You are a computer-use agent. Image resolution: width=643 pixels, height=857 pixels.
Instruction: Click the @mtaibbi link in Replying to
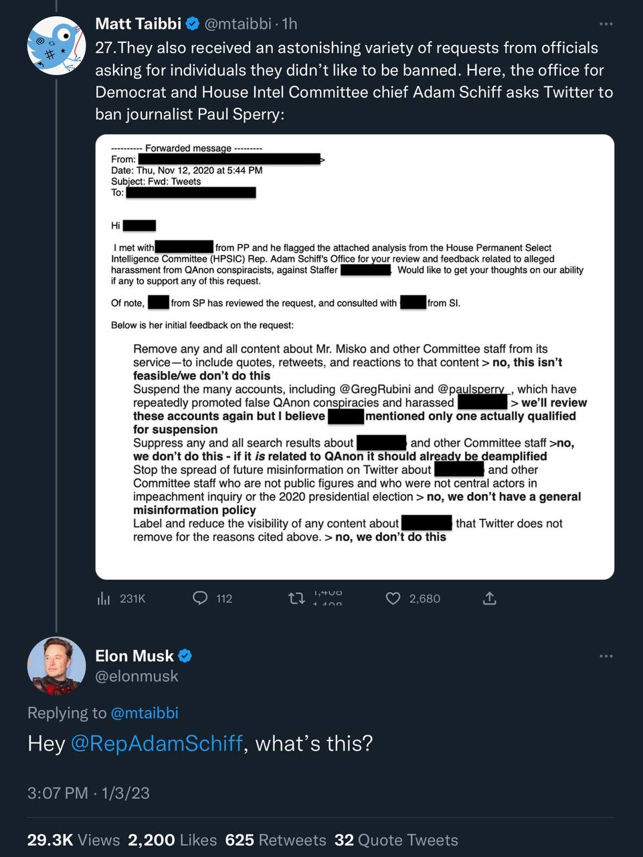click(144, 713)
